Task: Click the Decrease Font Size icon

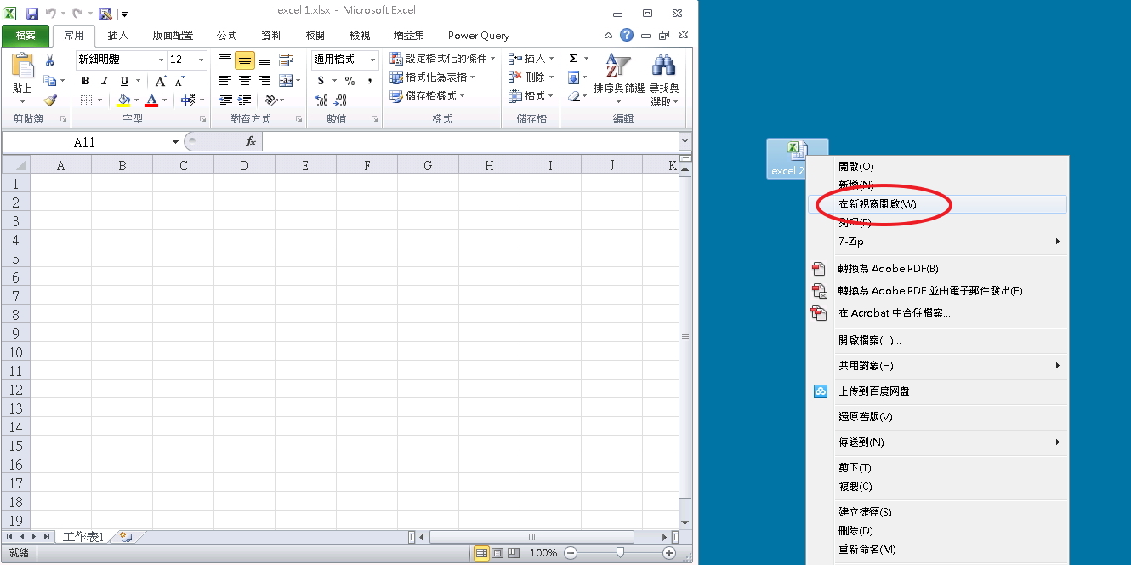Action: coord(180,81)
